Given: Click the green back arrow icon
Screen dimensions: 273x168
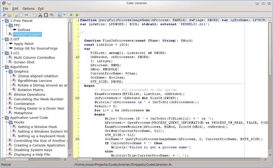Looking at the screenshot, I should pos(71,15).
